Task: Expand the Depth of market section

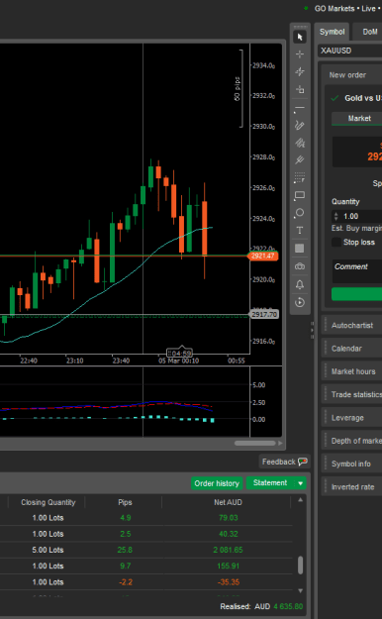Action: click(352, 441)
